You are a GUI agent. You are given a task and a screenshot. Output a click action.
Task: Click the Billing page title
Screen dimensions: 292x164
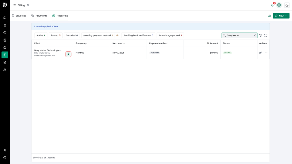click(21, 5)
